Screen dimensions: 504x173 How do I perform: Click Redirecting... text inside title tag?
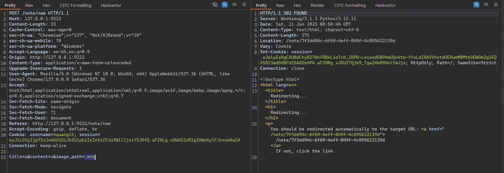[289, 96]
